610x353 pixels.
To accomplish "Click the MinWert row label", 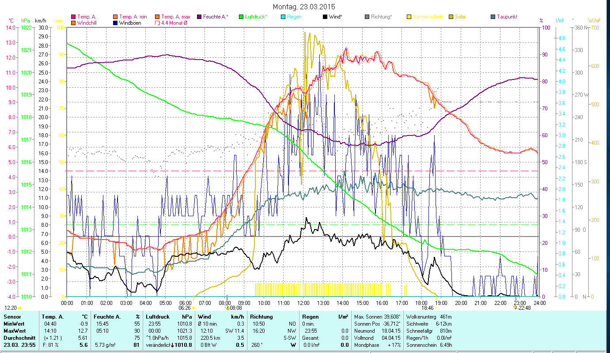I will click(15, 324).
